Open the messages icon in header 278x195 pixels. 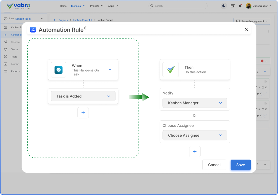tap(233, 6)
